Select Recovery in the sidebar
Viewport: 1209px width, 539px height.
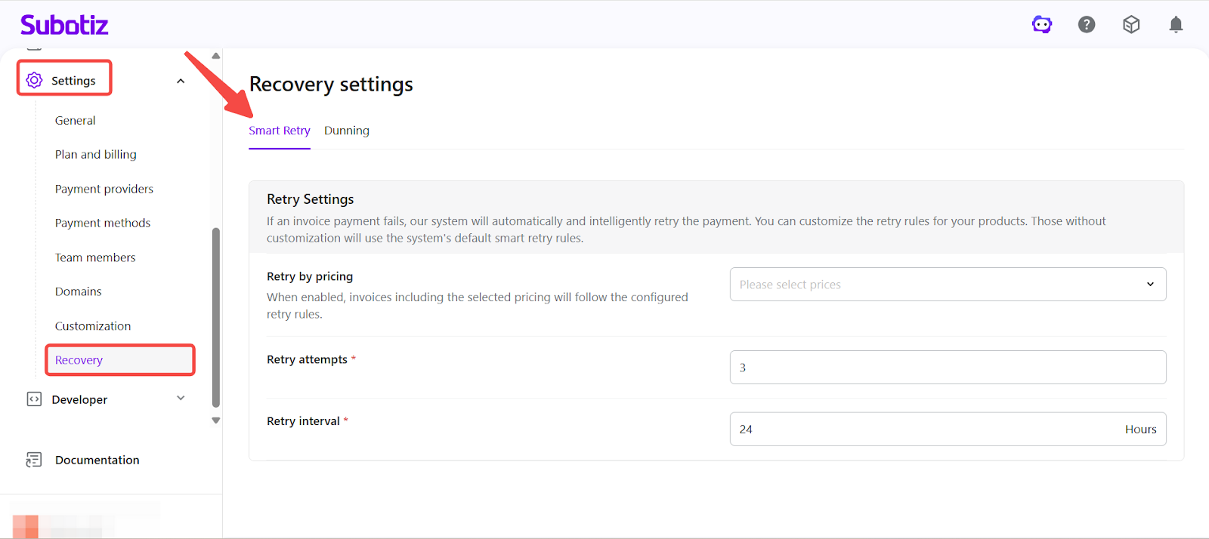pyautogui.click(x=79, y=360)
